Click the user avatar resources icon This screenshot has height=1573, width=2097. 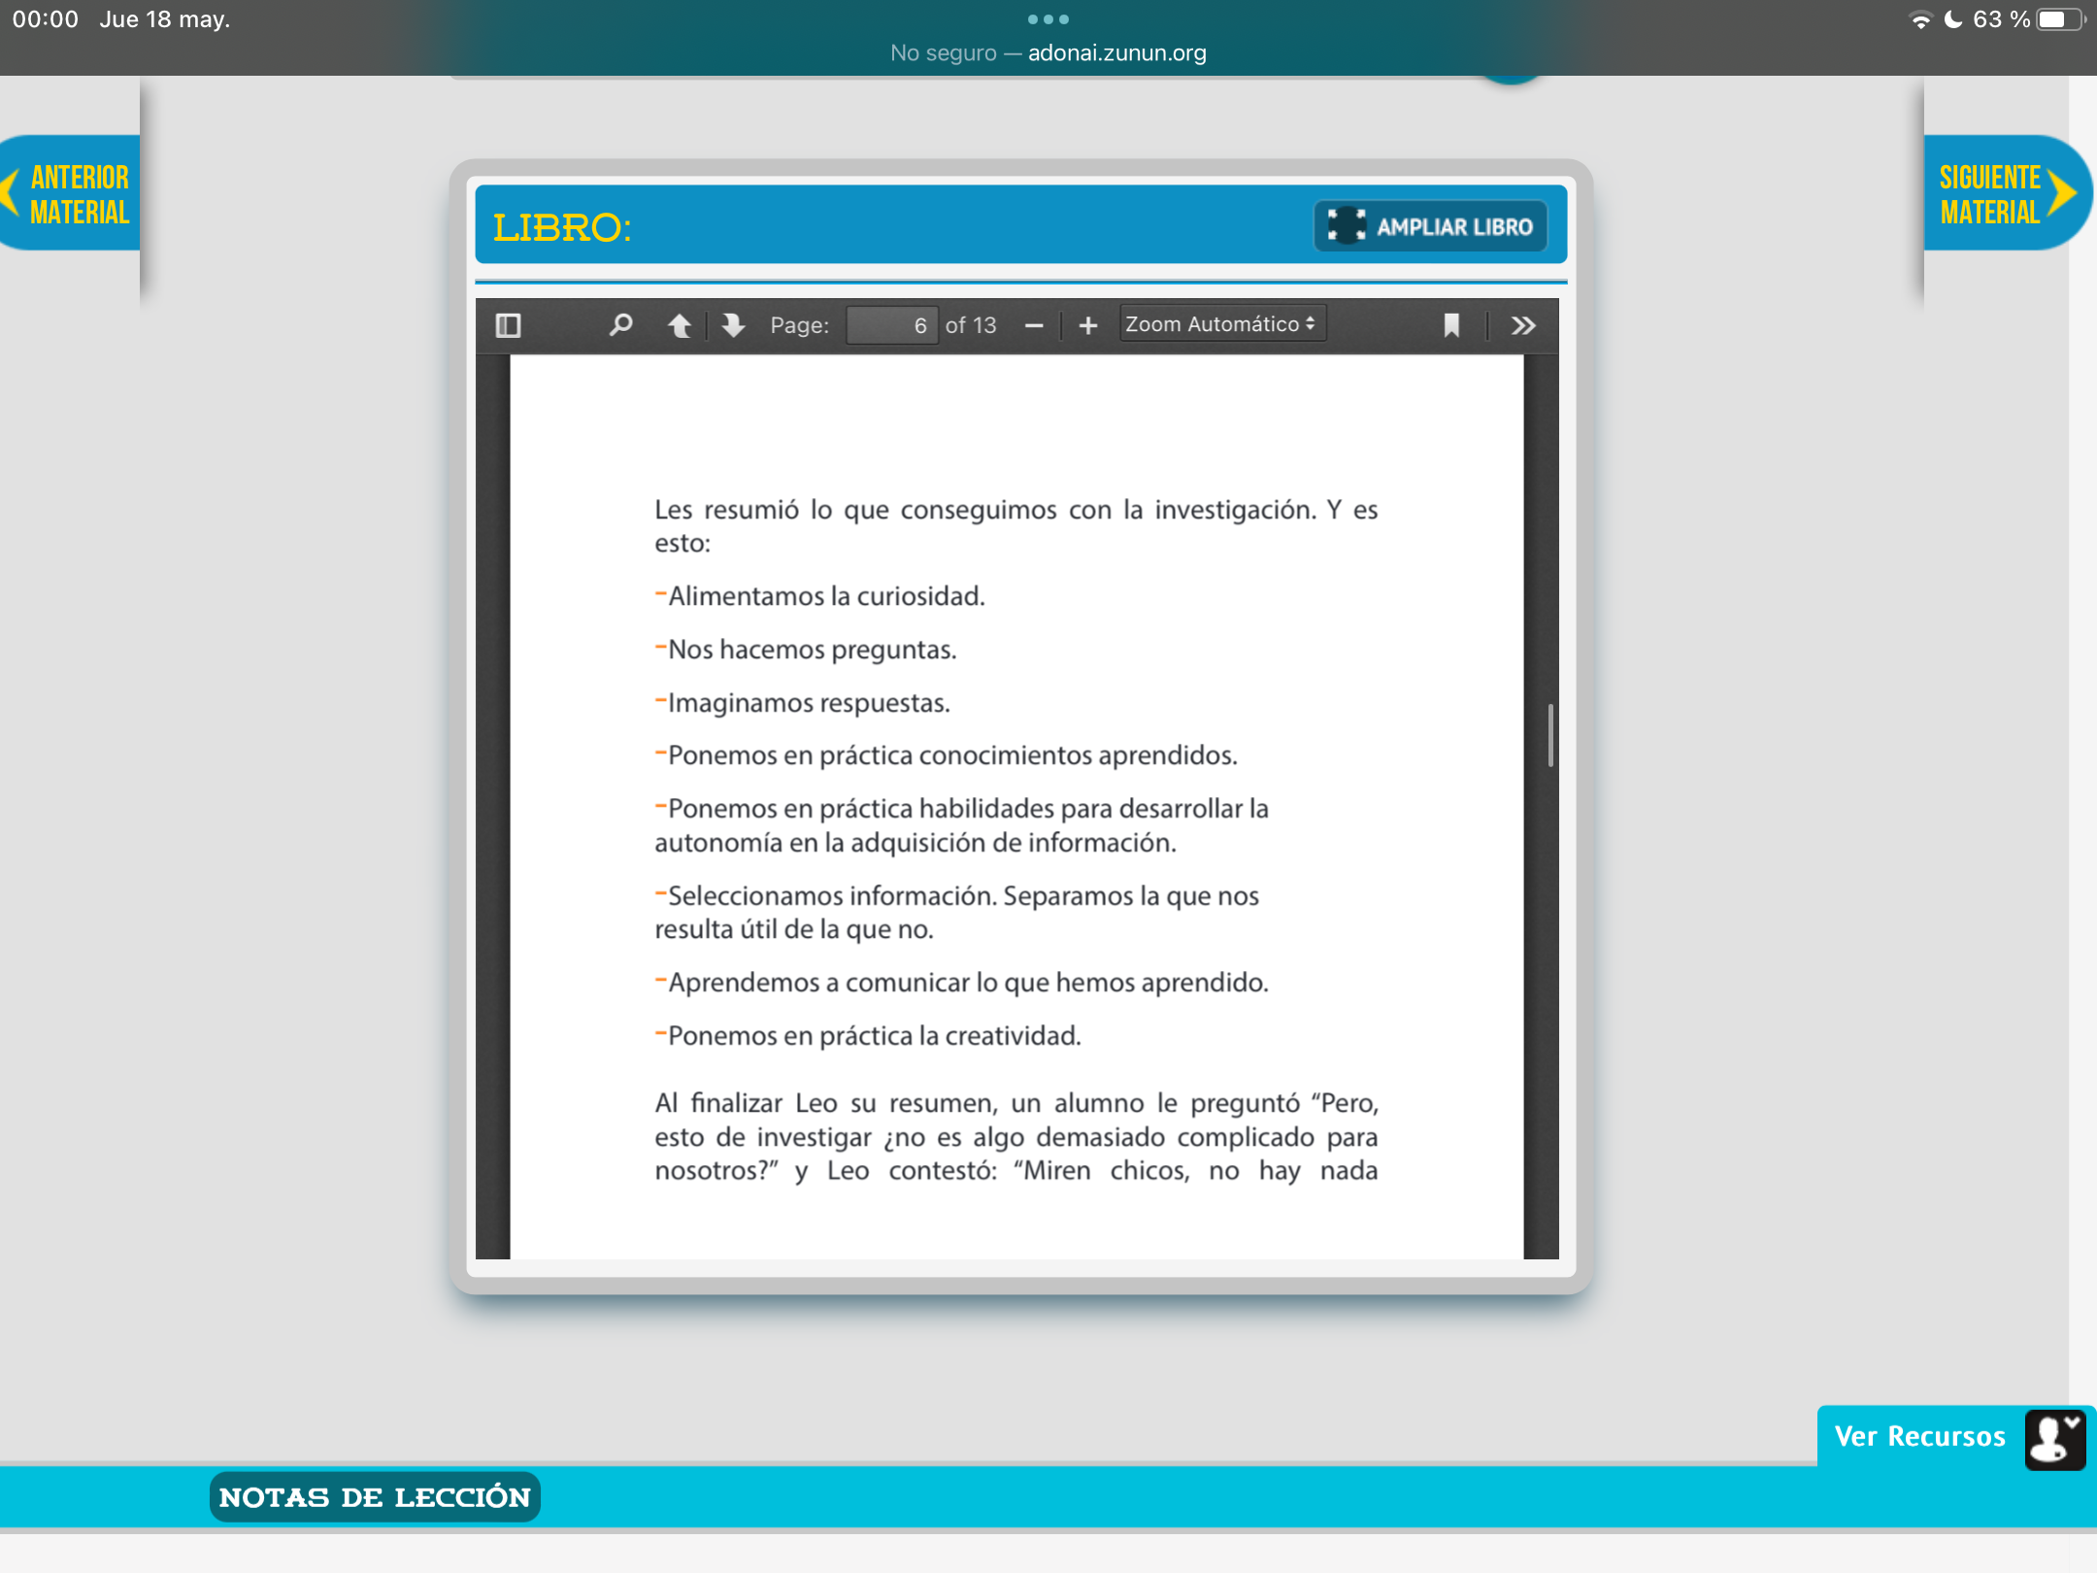coord(2055,1439)
